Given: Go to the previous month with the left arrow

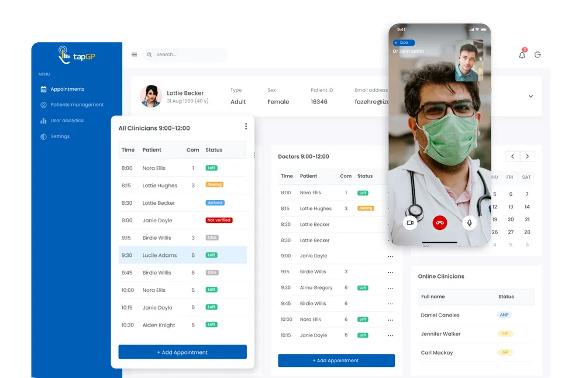Looking at the screenshot, I should pyautogui.click(x=512, y=156).
